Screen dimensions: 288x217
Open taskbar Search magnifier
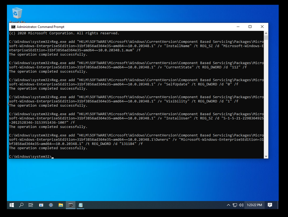pos(21,205)
